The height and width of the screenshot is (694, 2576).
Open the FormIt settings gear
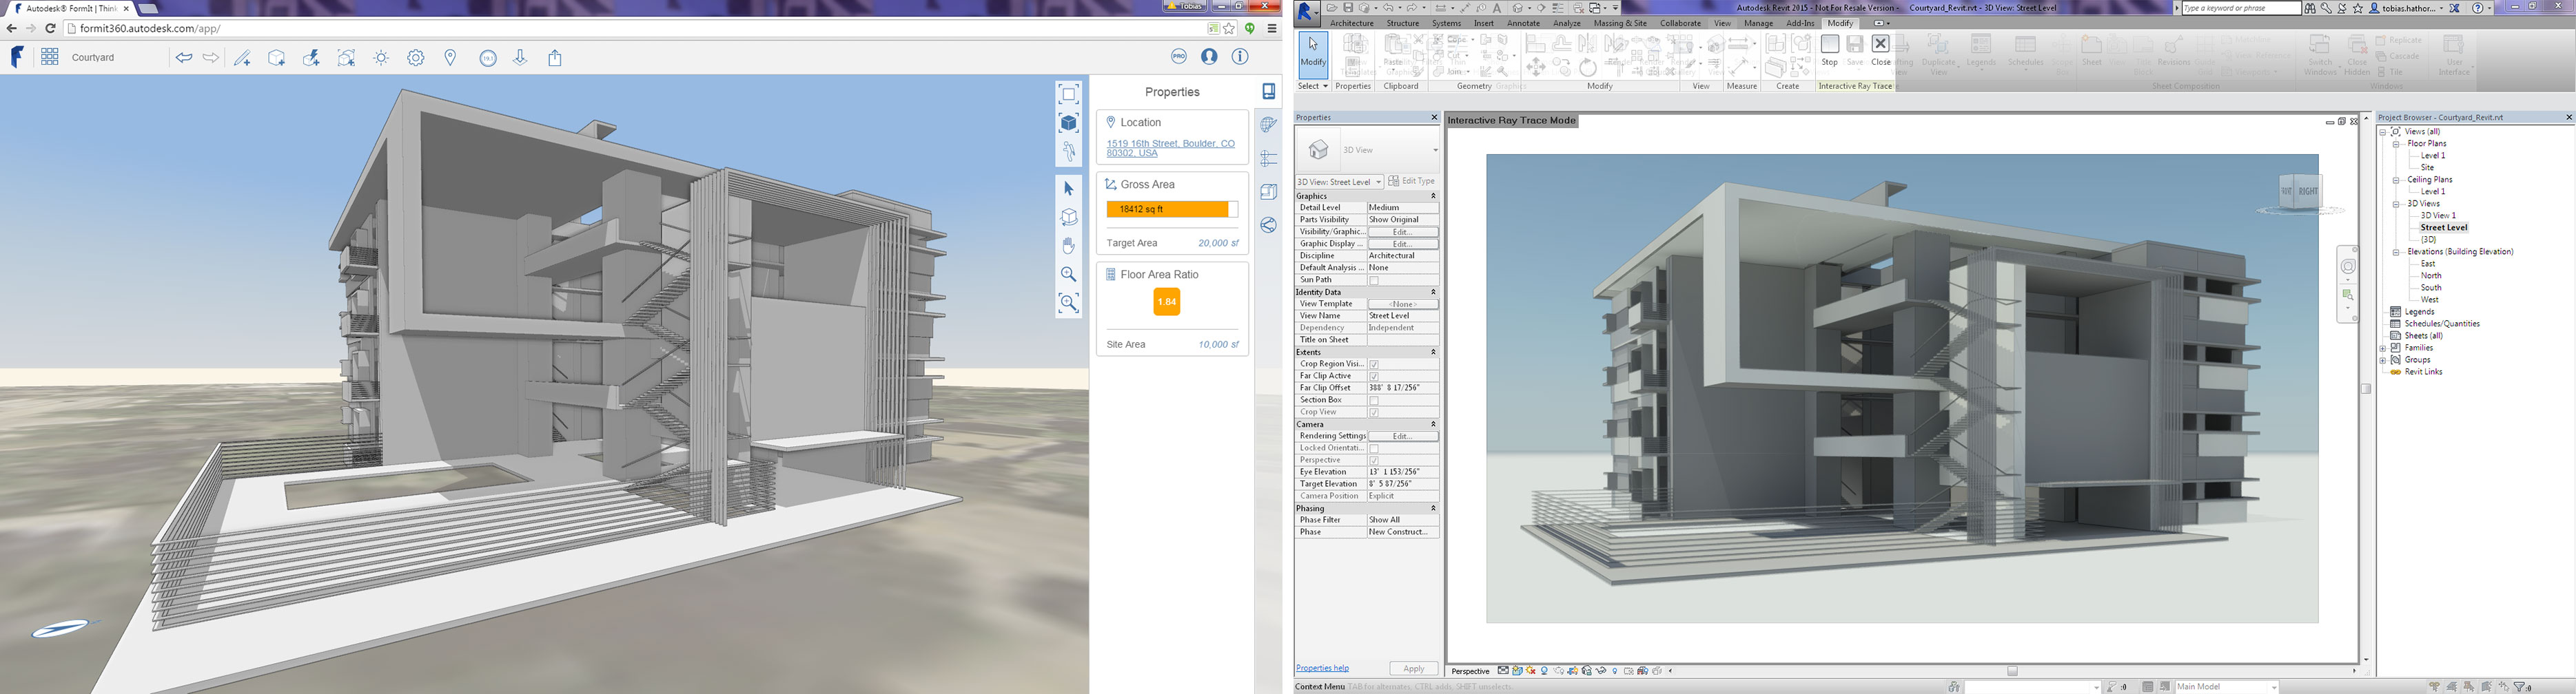click(416, 58)
